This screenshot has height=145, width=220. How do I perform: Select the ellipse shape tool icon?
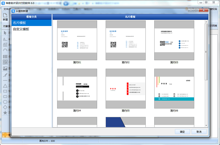coord(5,102)
